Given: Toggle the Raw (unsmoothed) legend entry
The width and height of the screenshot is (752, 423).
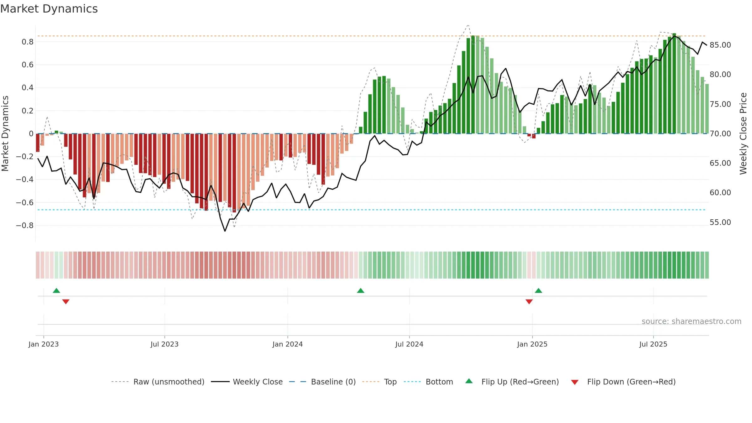Looking at the screenshot, I should click(x=158, y=382).
